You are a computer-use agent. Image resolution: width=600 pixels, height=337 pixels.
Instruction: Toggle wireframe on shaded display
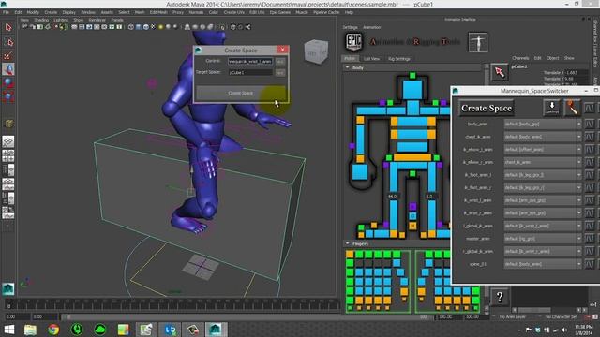click(146, 27)
